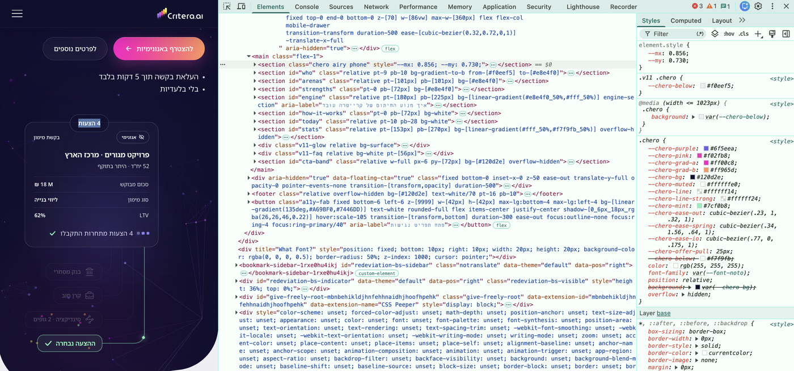Viewport: 794px width, 371px height.
Task: Expand the section with id "strengths"
Action: [255, 89]
